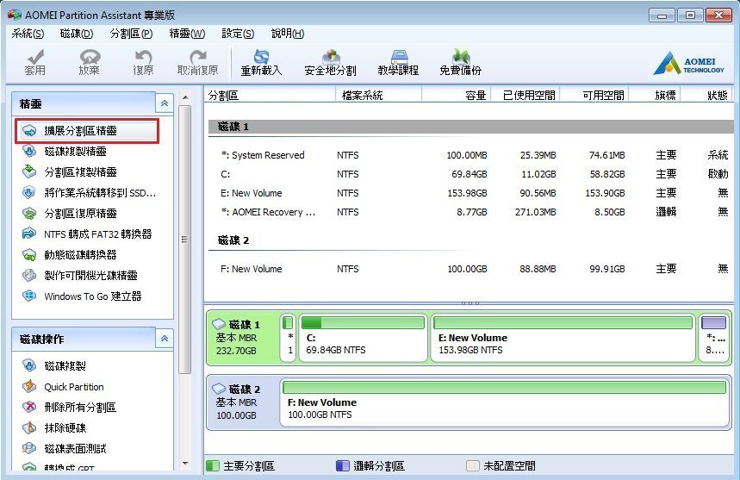Click the 未配置空間 legend swatch

coord(472,466)
